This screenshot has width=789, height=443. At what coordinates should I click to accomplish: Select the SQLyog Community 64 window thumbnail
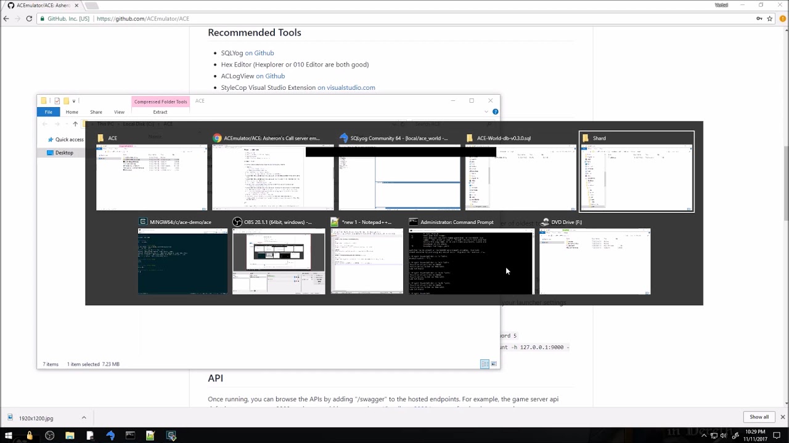[399, 172]
